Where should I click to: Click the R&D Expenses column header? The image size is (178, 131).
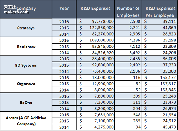pyautogui.click(x=95, y=9)
